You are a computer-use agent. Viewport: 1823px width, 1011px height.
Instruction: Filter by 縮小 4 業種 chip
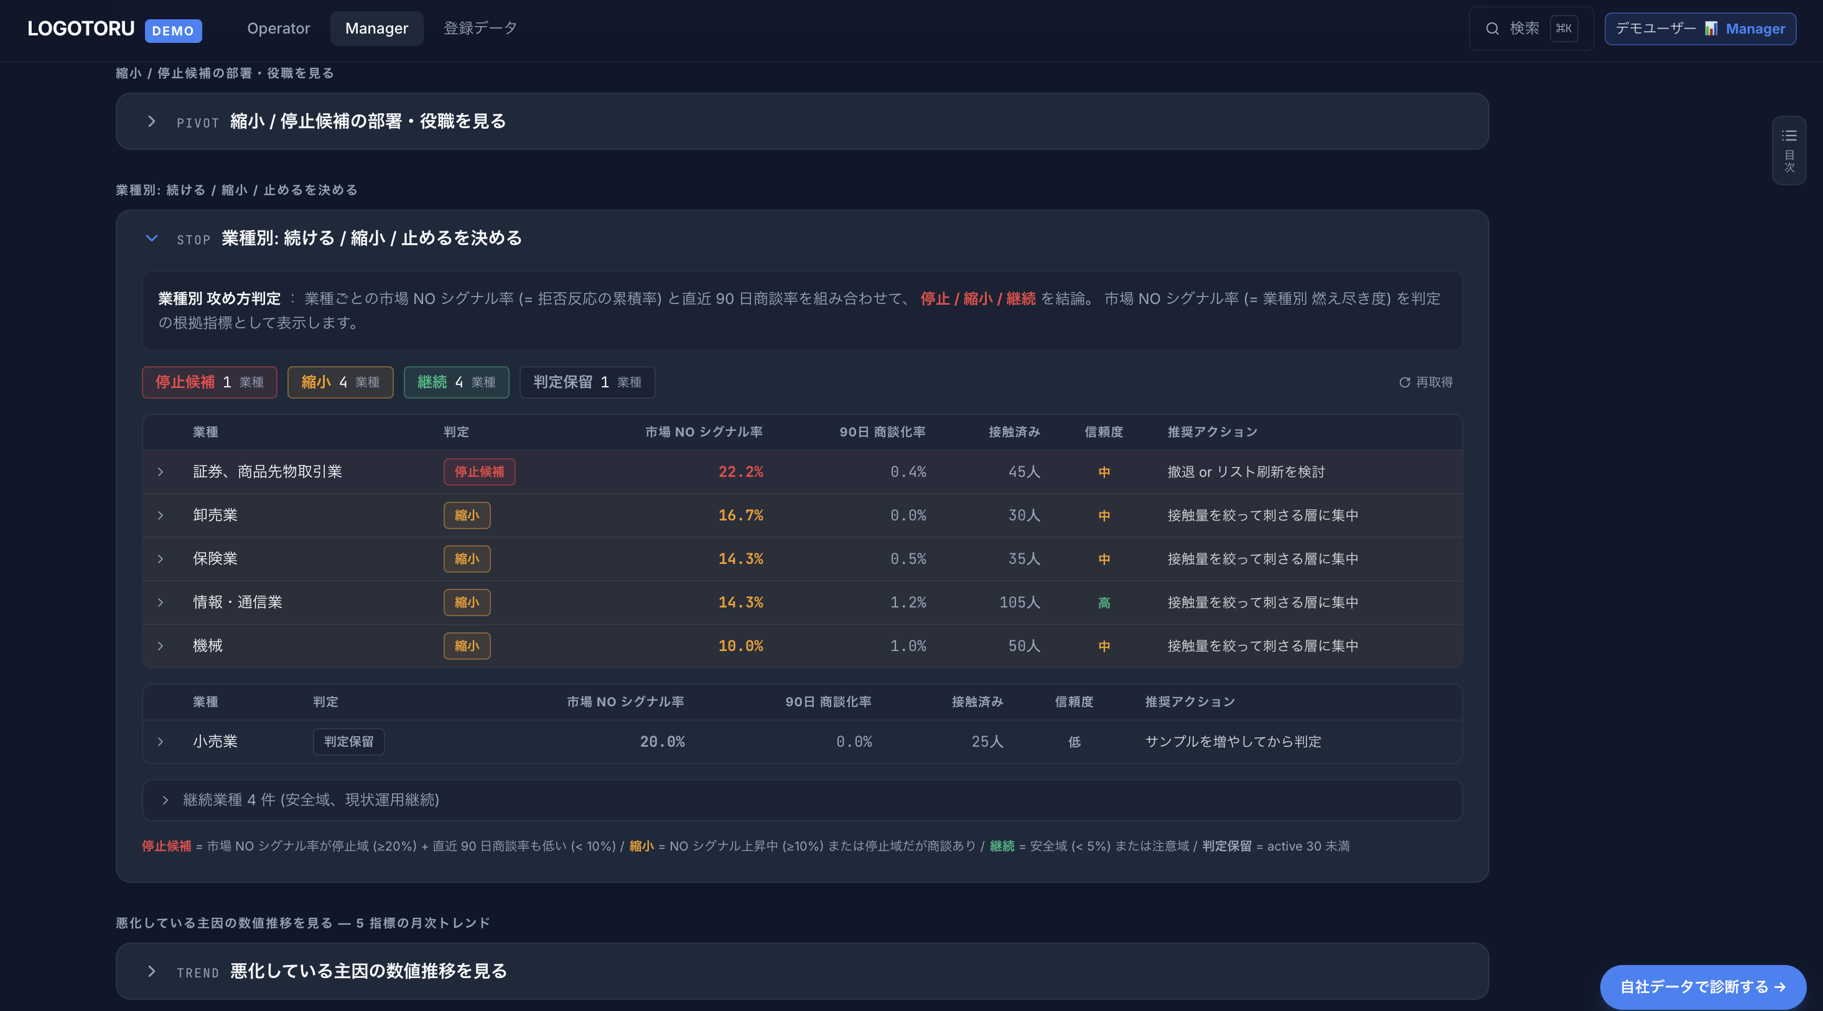pyautogui.click(x=340, y=382)
